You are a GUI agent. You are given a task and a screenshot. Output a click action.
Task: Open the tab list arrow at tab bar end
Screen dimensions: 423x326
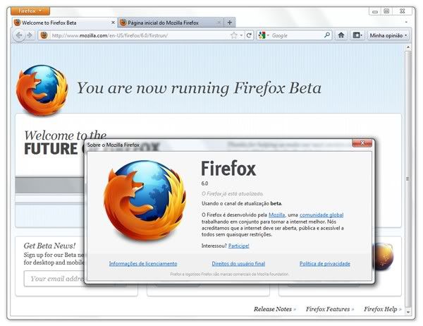pyautogui.click(x=407, y=23)
